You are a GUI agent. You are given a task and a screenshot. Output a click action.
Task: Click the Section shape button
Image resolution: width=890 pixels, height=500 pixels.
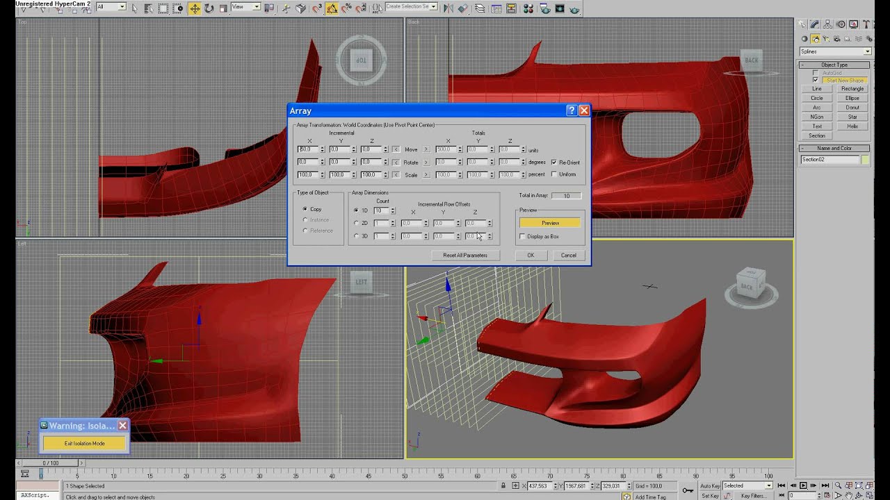click(817, 135)
